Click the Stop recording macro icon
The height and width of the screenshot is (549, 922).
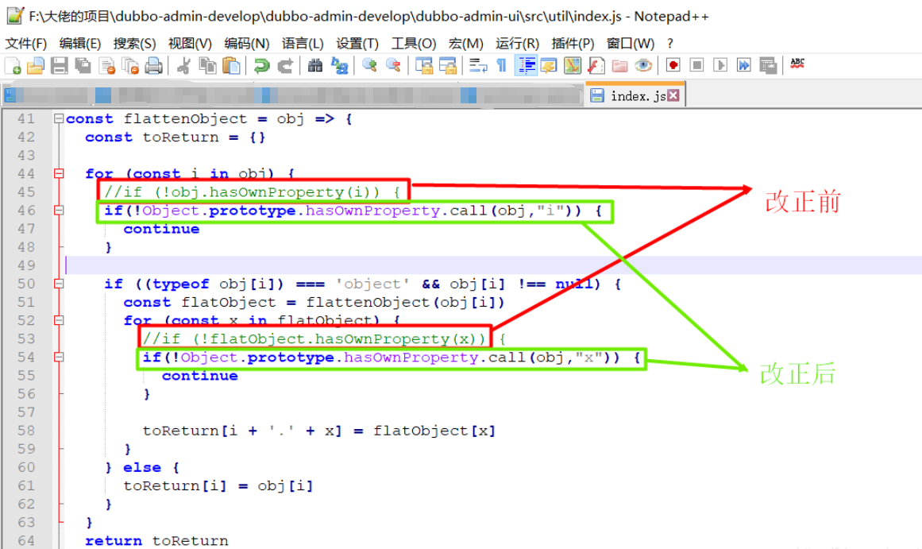(696, 65)
